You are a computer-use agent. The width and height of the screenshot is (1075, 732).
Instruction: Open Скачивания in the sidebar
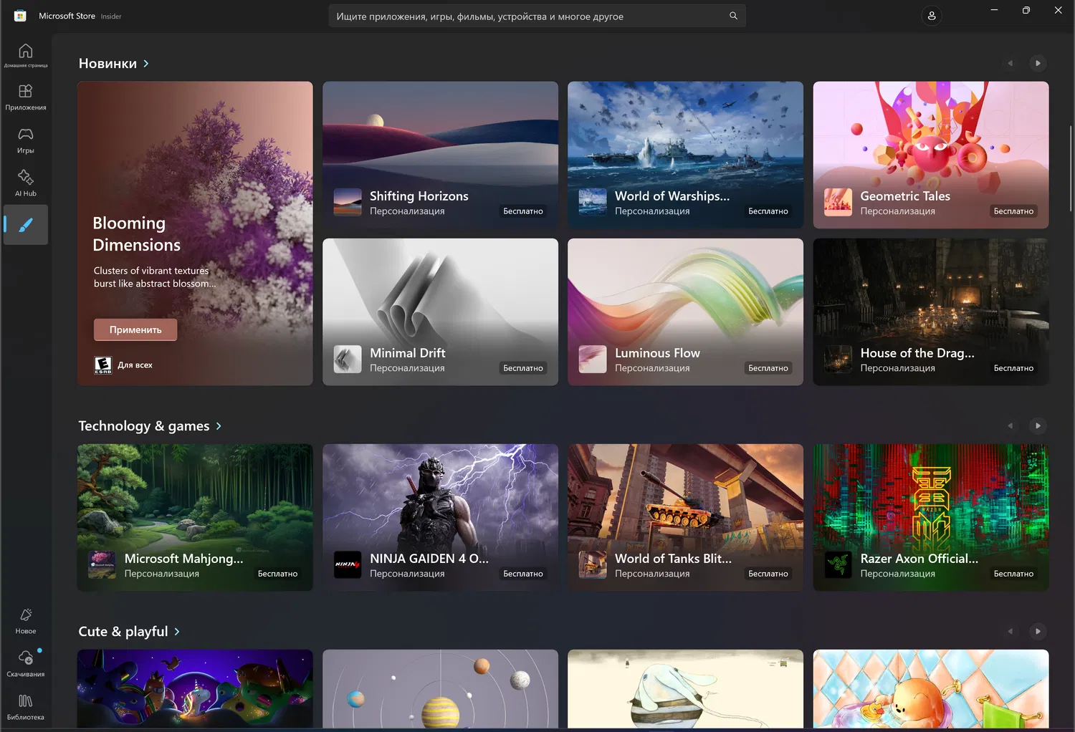click(26, 664)
